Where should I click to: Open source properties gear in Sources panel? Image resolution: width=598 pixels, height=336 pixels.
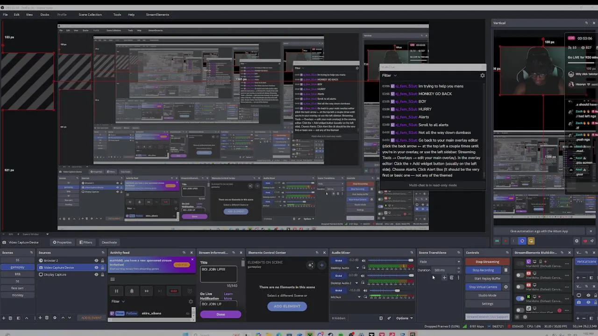tap(55, 318)
